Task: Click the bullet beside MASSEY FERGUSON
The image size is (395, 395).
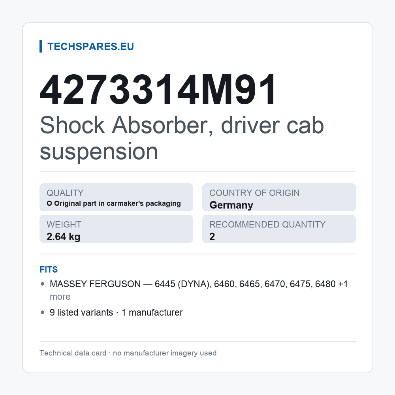Action: (x=43, y=284)
